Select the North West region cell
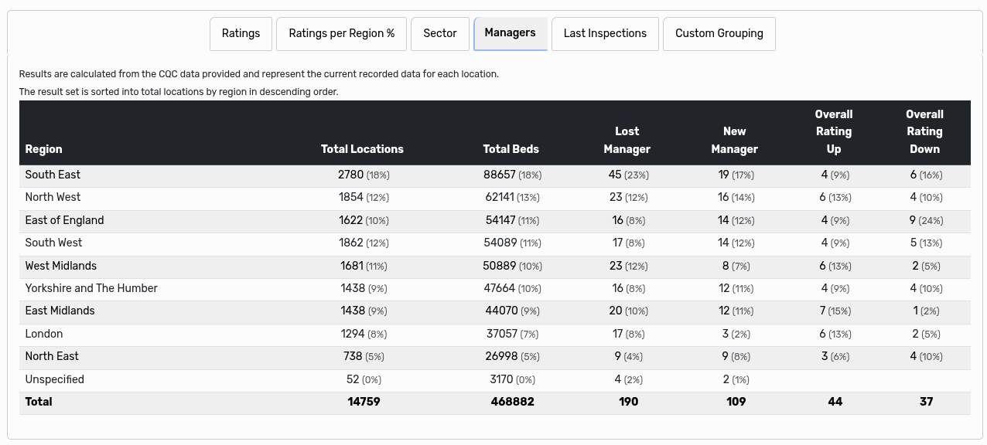The height and width of the screenshot is (445, 987). [53, 197]
